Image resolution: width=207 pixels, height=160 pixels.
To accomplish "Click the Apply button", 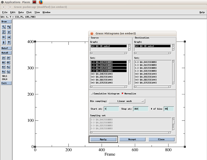I will click(103, 139).
